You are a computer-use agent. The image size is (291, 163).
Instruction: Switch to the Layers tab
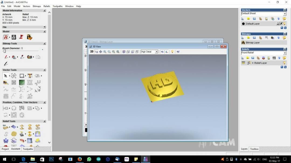pyautogui.click(x=244, y=149)
